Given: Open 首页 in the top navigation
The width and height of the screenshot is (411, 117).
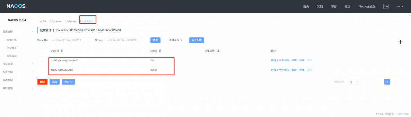Looking at the screenshot, I should point(306,6).
